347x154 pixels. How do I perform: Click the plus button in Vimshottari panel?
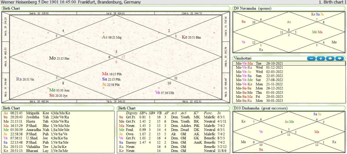coord(321,59)
